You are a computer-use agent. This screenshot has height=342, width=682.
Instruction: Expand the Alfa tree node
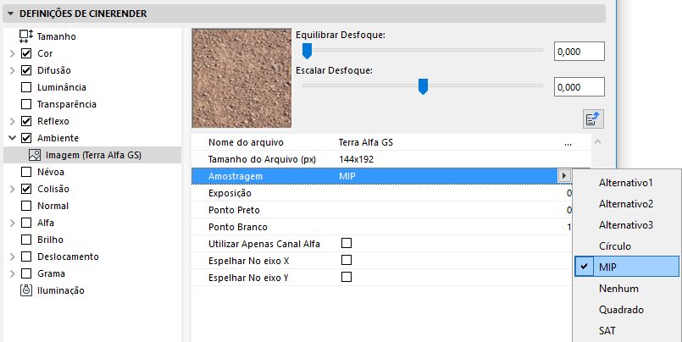13,223
